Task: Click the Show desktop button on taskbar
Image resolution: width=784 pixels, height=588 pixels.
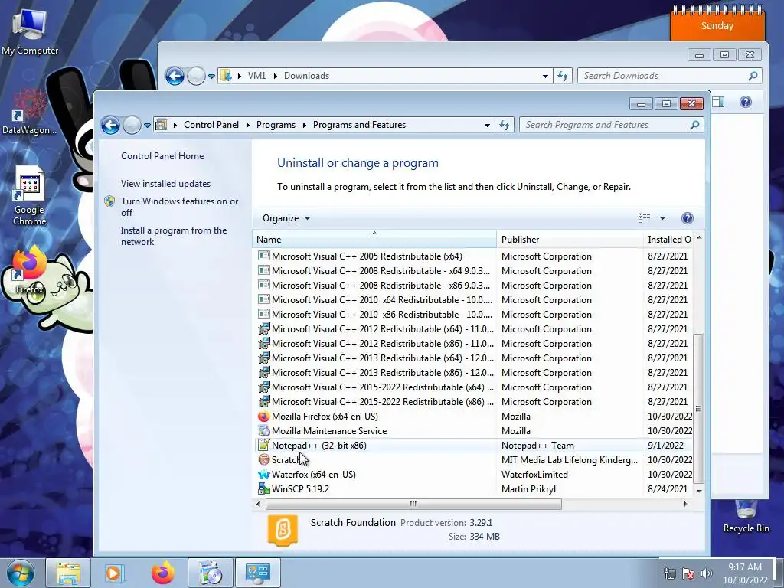Action: 779,573
